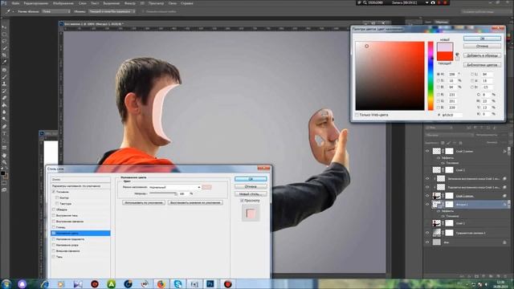Screen dimensions: 514x289
Task: Select the Crop tool
Action: pos(4,55)
